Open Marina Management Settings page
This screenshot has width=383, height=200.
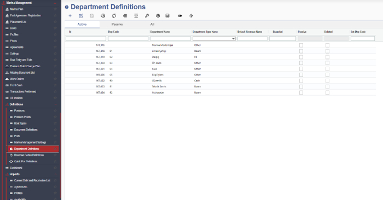click(30, 142)
